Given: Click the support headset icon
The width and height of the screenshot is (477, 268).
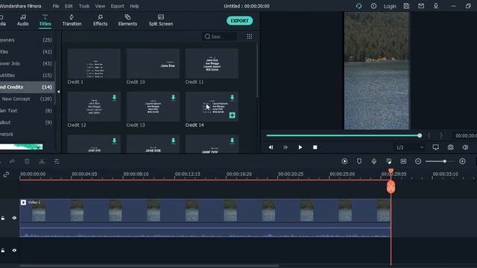Looking at the screenshot, I should (358, 6).
